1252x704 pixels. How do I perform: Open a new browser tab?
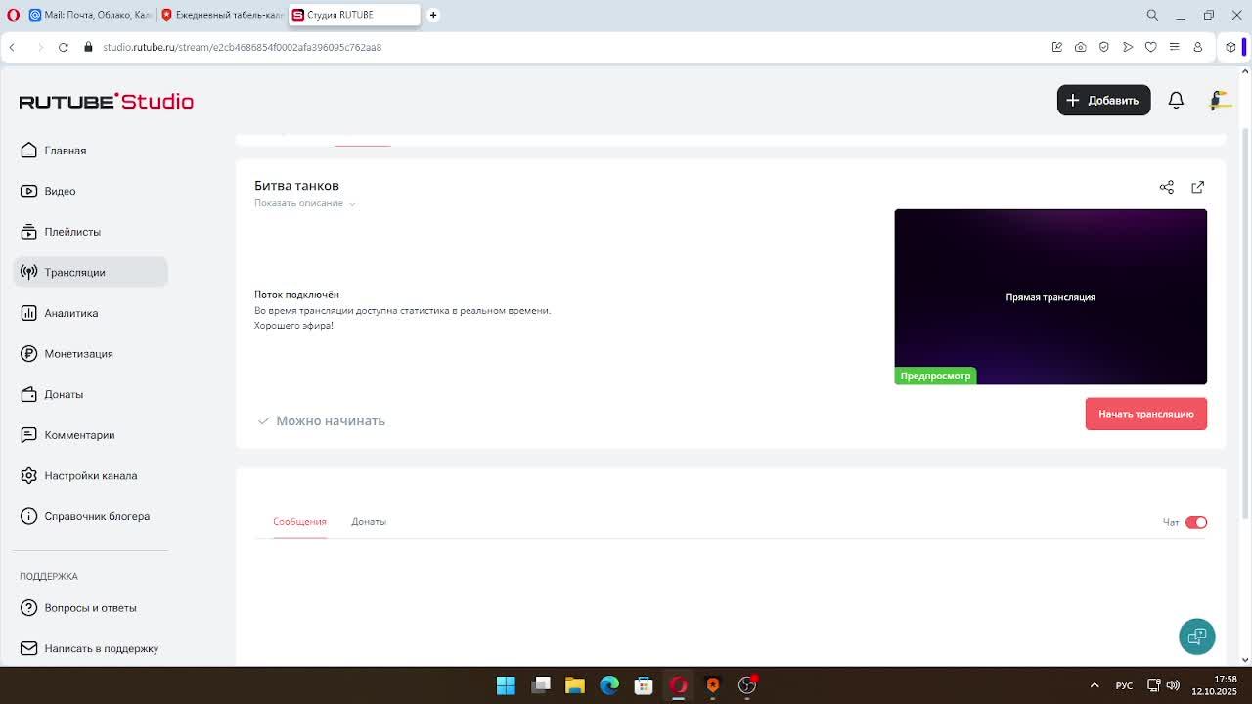[433, 15]
